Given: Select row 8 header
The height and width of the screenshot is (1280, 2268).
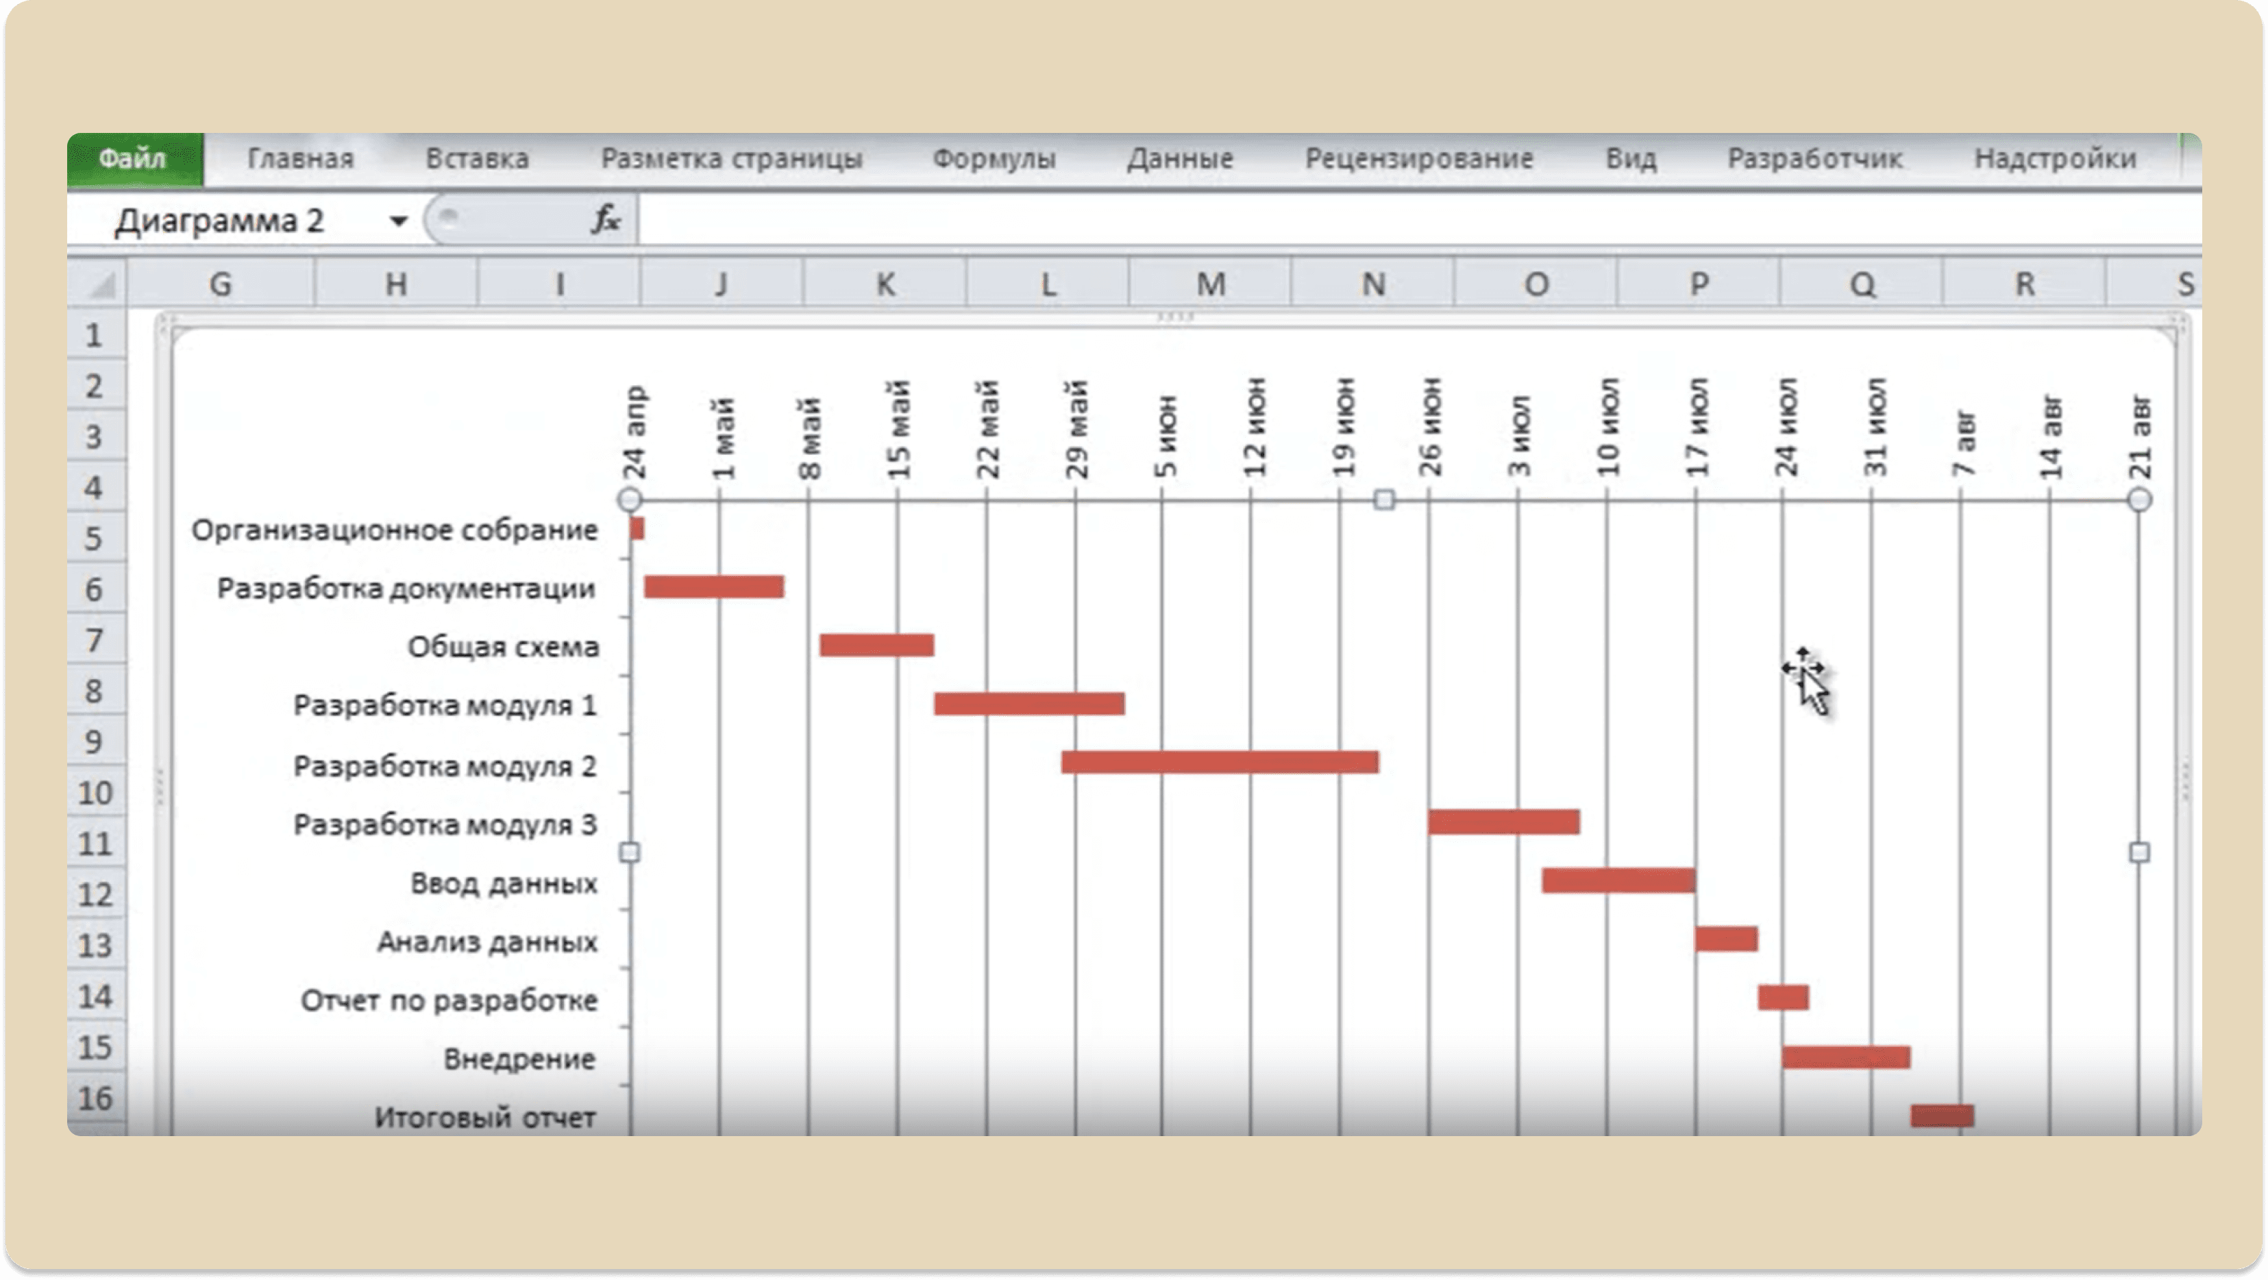Looking at the screenshot, I should pyautogui.click(x=94, y=691).
